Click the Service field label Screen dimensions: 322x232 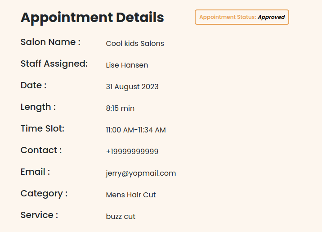[x=39, y=215]
